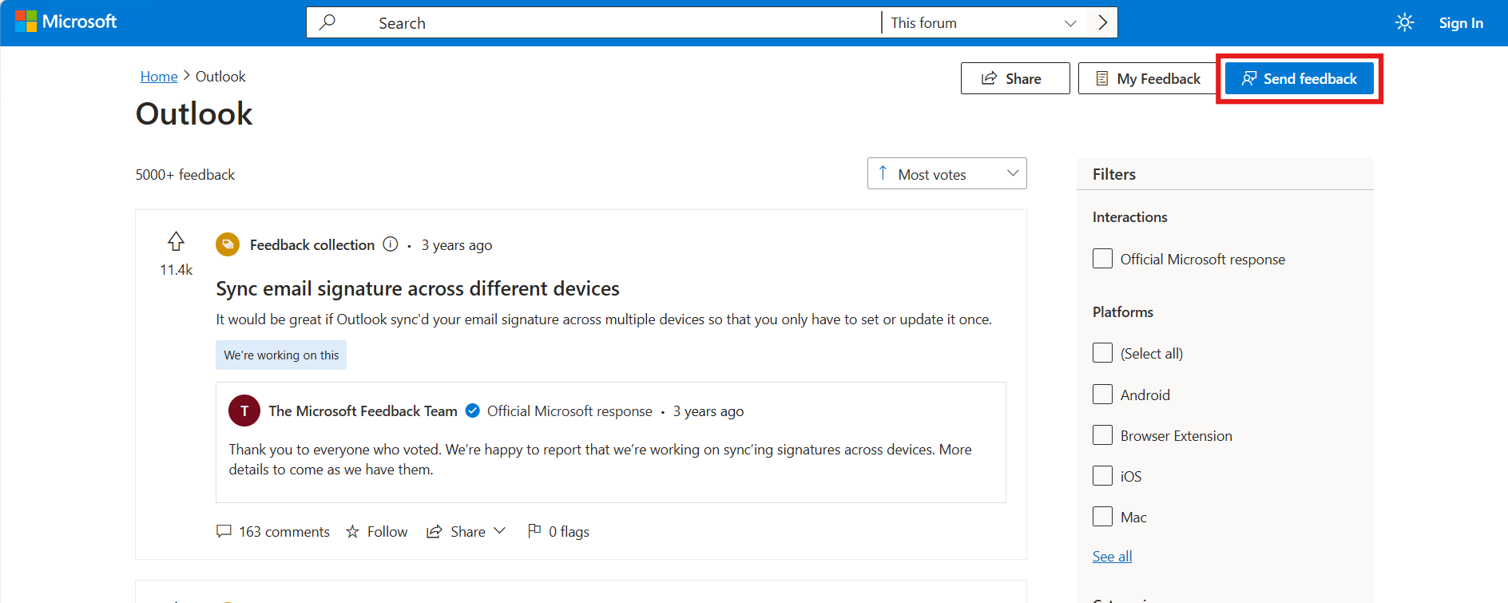
Task: See all platform filters
Action: coord(1113,557)
